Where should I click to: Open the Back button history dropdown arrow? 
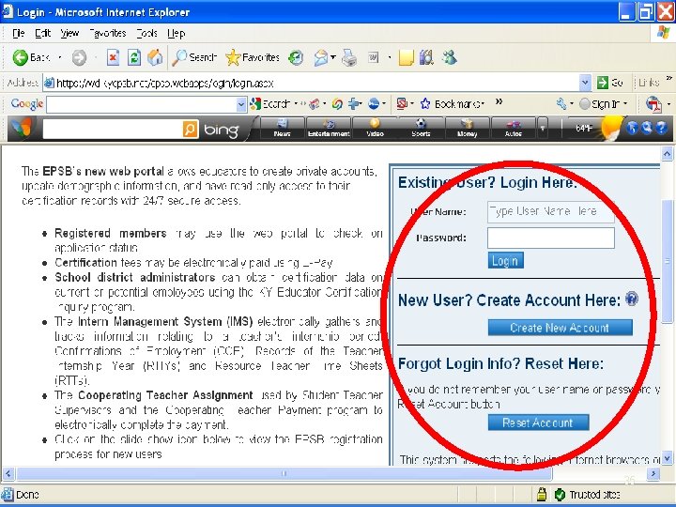pyautogui.click(x=60, y=57)
